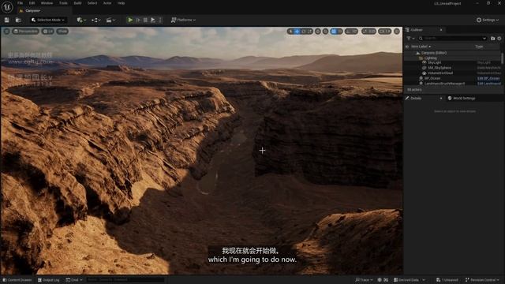Select the Canyons (Editor) row in Outliner

[452, 53]
